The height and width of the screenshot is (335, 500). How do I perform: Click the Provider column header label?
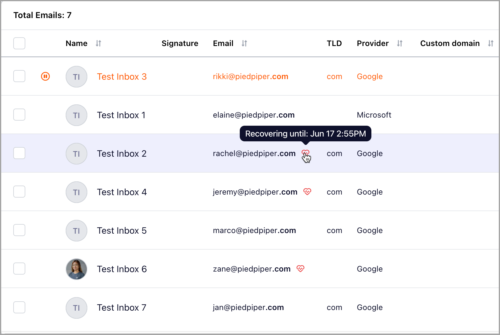click(x=373, y=43)
